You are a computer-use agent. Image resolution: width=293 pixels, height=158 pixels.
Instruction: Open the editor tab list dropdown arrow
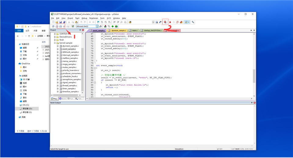pyautogui.click(x=251, y=30)
